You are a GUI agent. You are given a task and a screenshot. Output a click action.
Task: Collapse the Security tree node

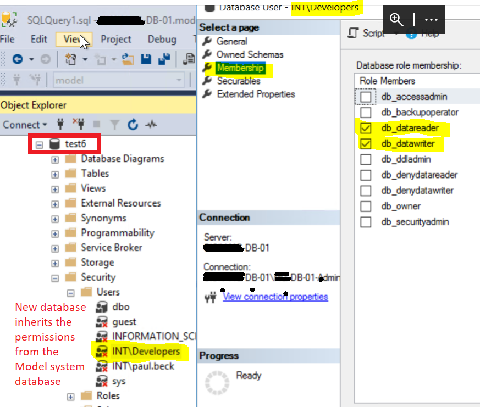54,277
